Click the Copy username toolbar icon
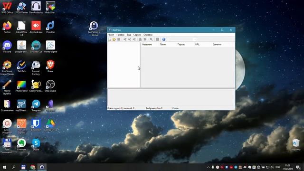304x171 pixels. 141,39
